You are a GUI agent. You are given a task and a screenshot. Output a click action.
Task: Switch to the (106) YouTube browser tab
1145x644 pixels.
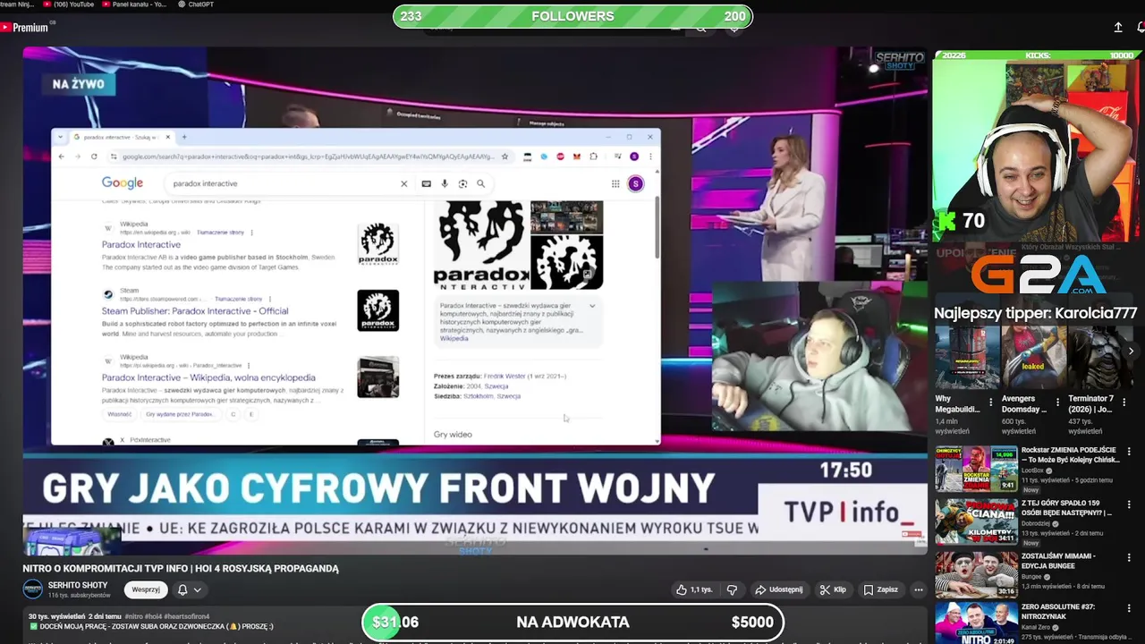pos(68,4)
